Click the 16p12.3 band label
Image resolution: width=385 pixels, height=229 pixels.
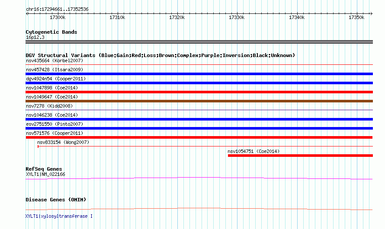[x=35, y=37]
